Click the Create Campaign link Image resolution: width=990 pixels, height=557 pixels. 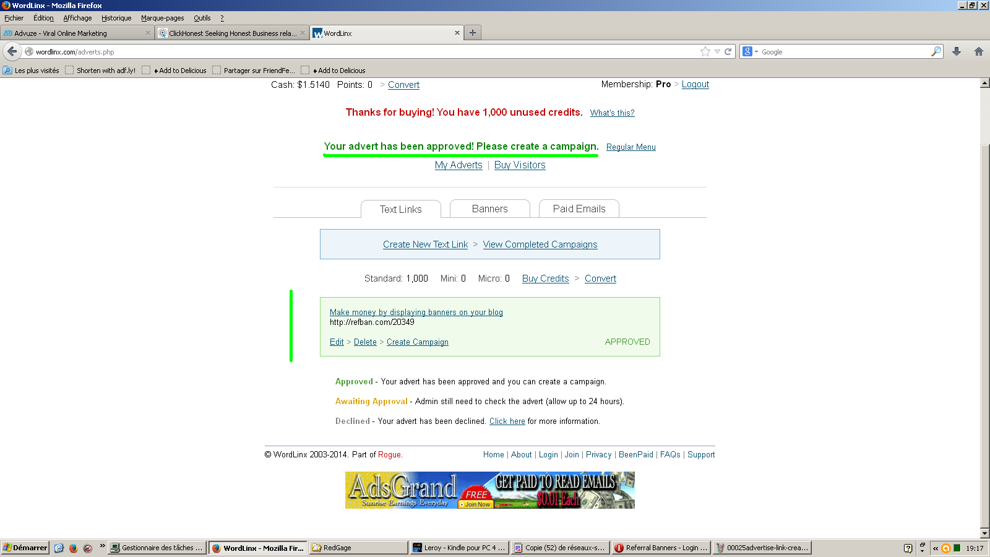coord(418,342)
